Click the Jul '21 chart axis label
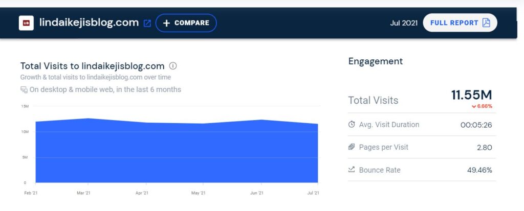524x211 pixels. pos(313,193)
